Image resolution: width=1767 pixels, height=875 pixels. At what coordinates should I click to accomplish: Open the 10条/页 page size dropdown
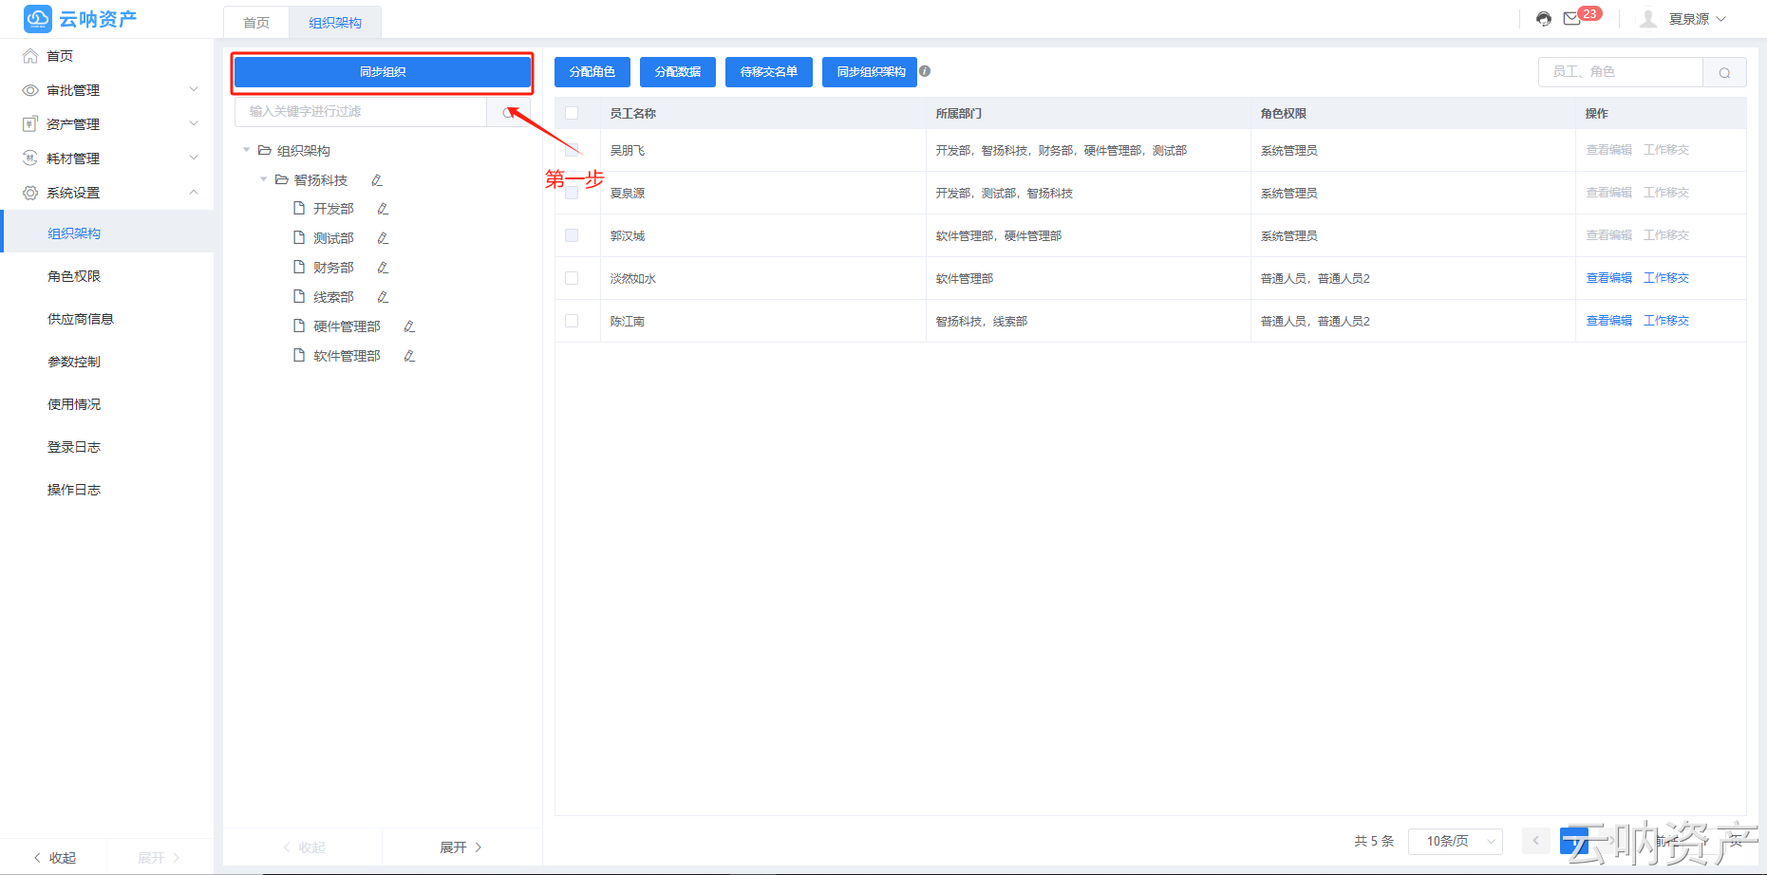pyautogui.click(x=1456, y=841)
